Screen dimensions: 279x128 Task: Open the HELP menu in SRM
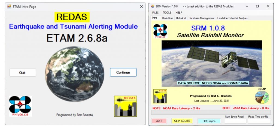coord(179,12)
